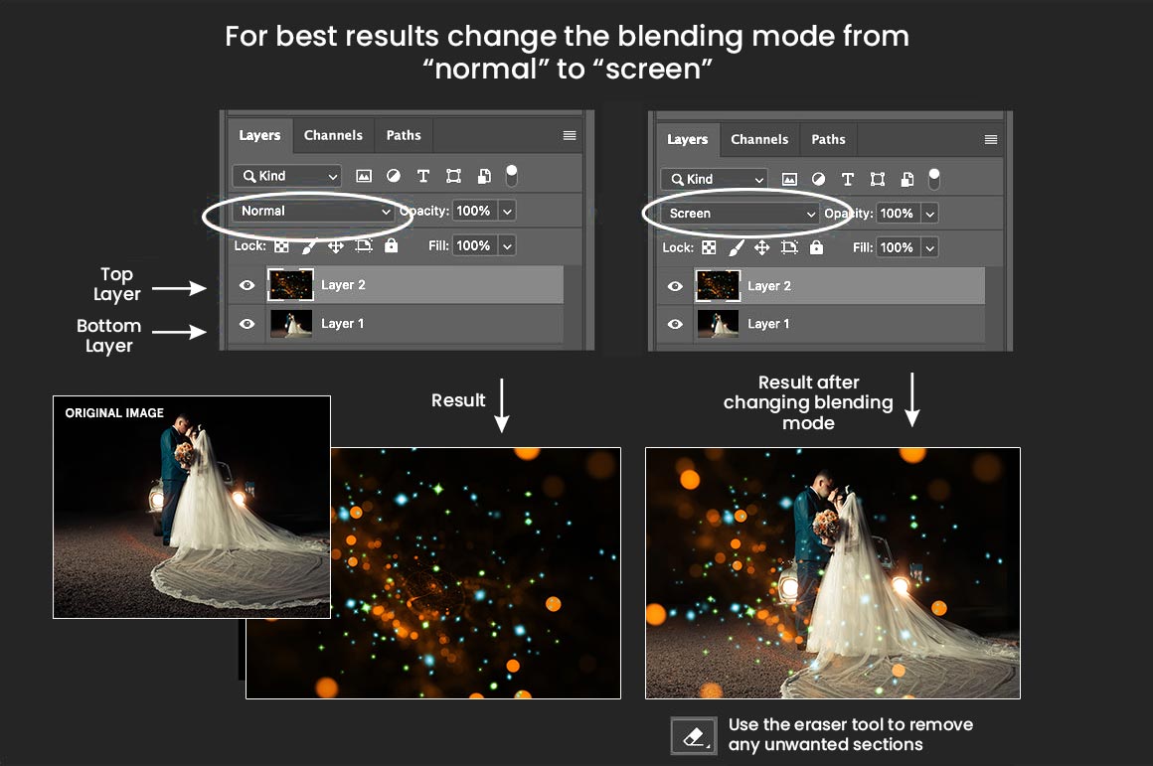The height and width of the screenshot is (766, 1153).
Task: Filter by shape layers in the Screen-mode panel
Action: click(878, 179)
